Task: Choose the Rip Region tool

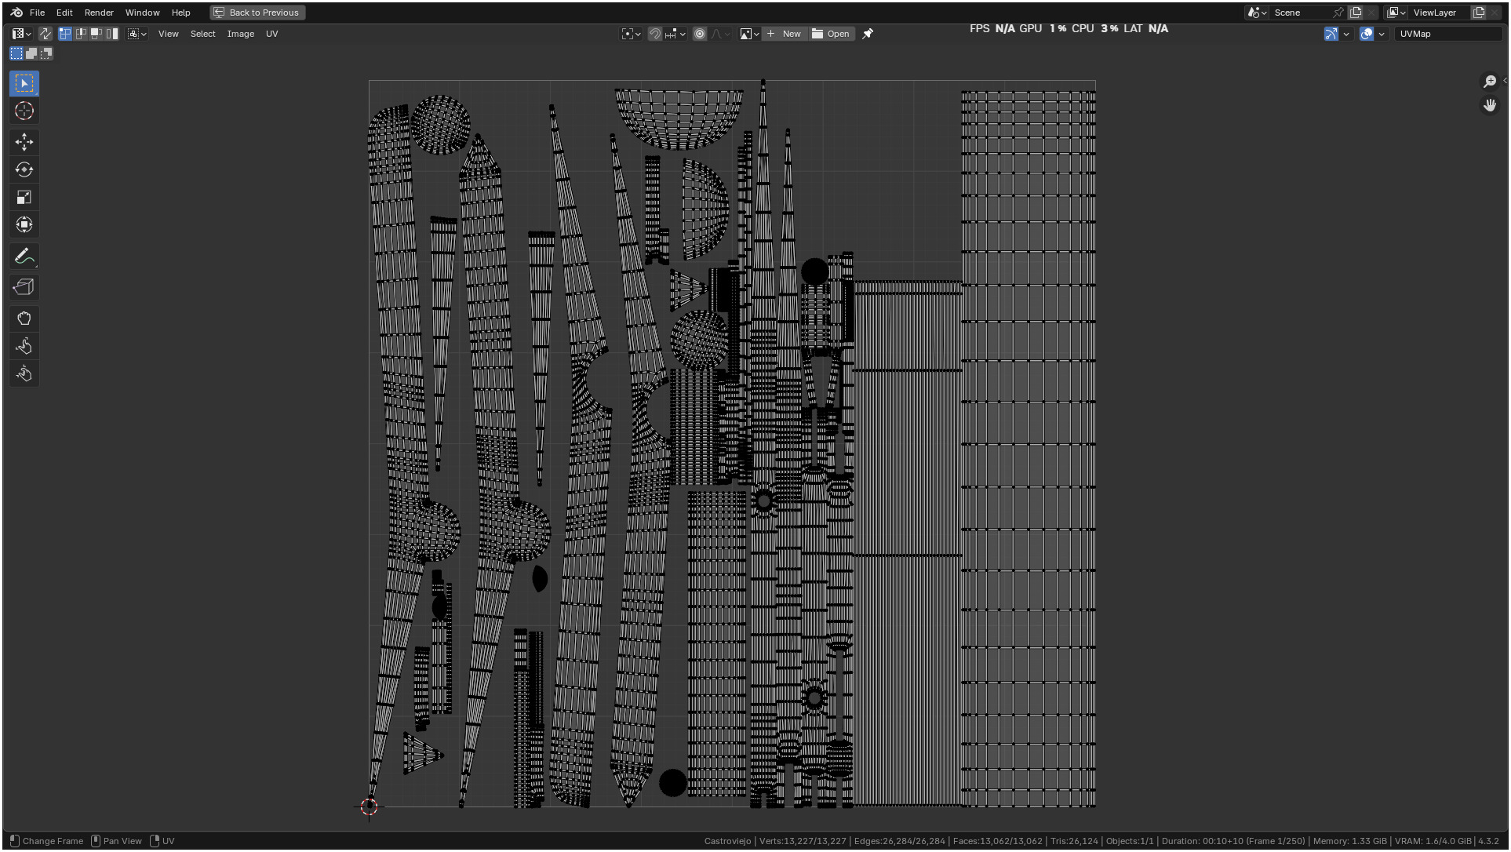Action: point(24,287)
